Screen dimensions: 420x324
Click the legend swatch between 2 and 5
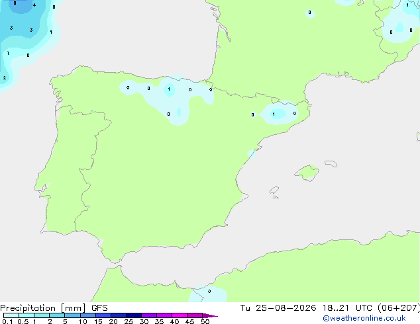(57, 315)
